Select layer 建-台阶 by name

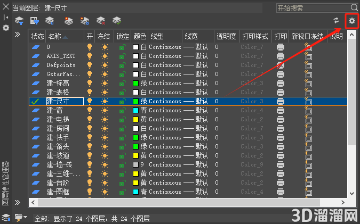(x=58, y=183)
